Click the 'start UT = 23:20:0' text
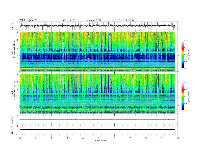 pos(122,20)
